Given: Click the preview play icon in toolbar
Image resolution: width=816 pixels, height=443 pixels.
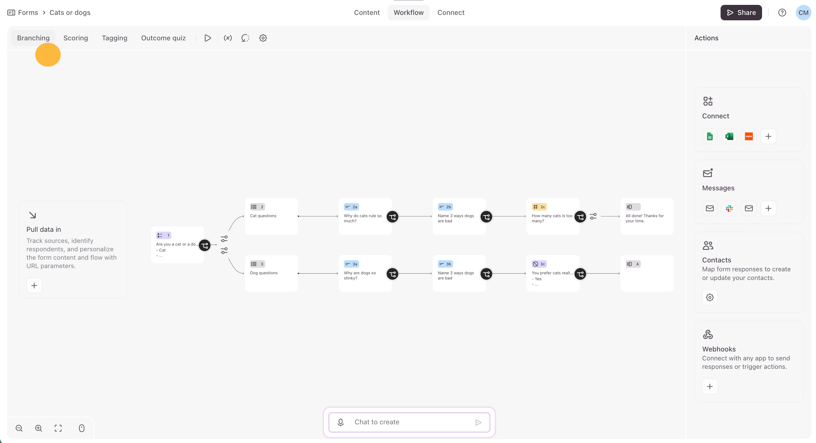Looking at the screenshot, I should pyautogui.click(x=207, y=38).
